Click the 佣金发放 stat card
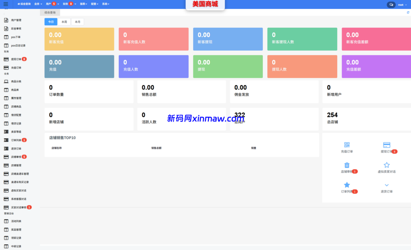 [274, 92]
